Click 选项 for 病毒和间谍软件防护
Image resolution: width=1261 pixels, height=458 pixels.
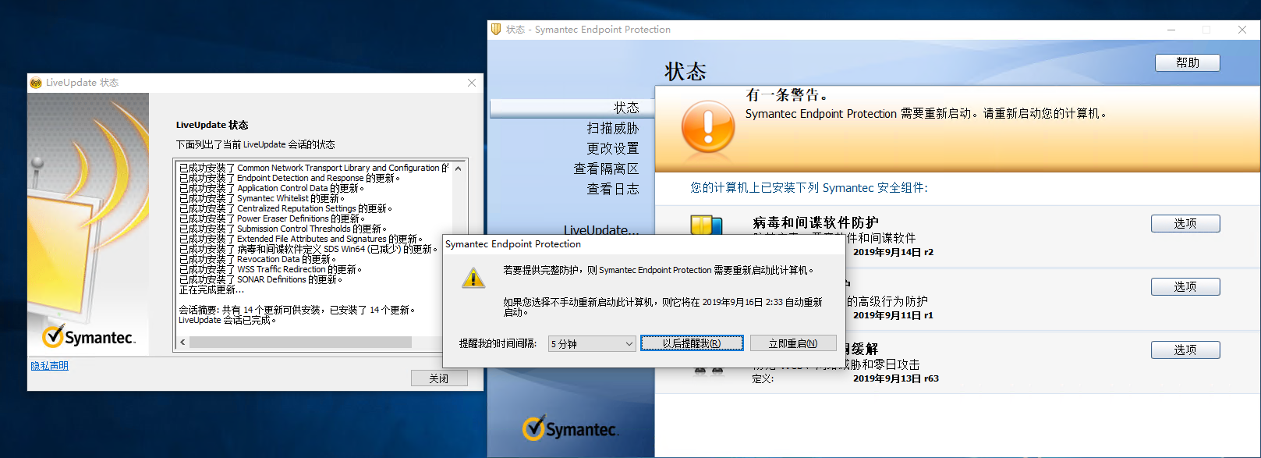(x=1185, y=224)
